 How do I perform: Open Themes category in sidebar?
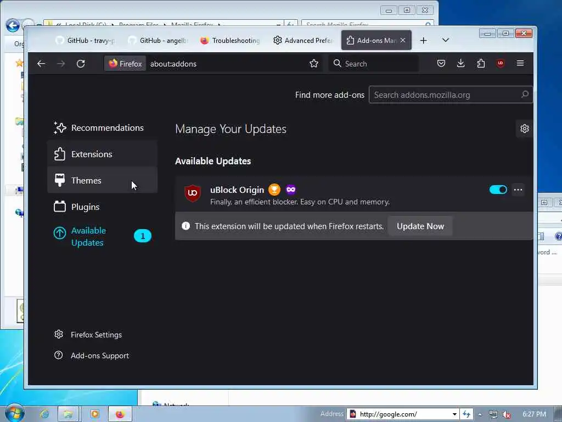coord(102,180)
